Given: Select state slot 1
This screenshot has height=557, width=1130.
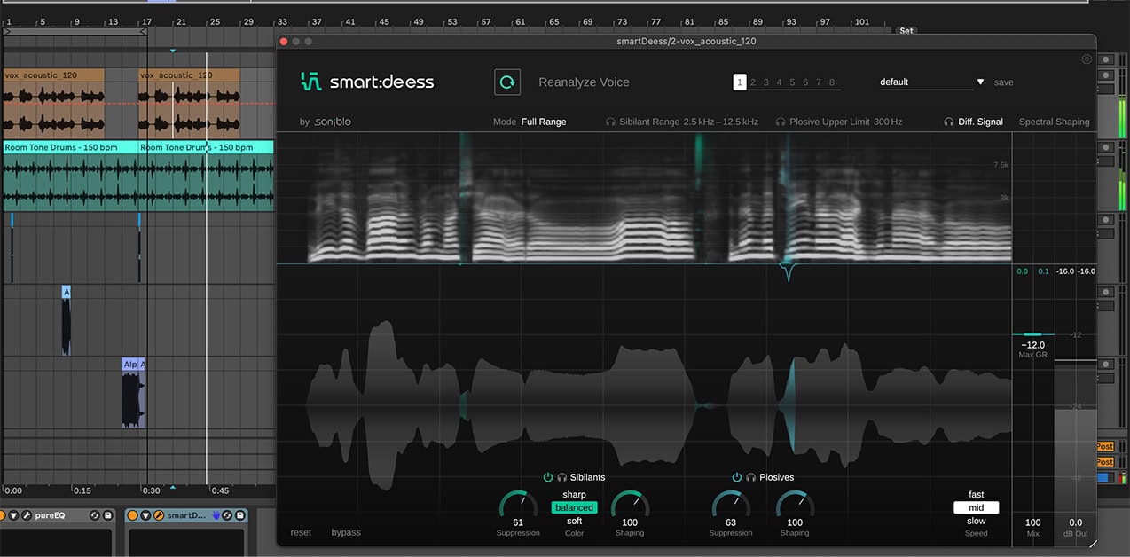Looking at the screenshot, I should coord(740,82).
